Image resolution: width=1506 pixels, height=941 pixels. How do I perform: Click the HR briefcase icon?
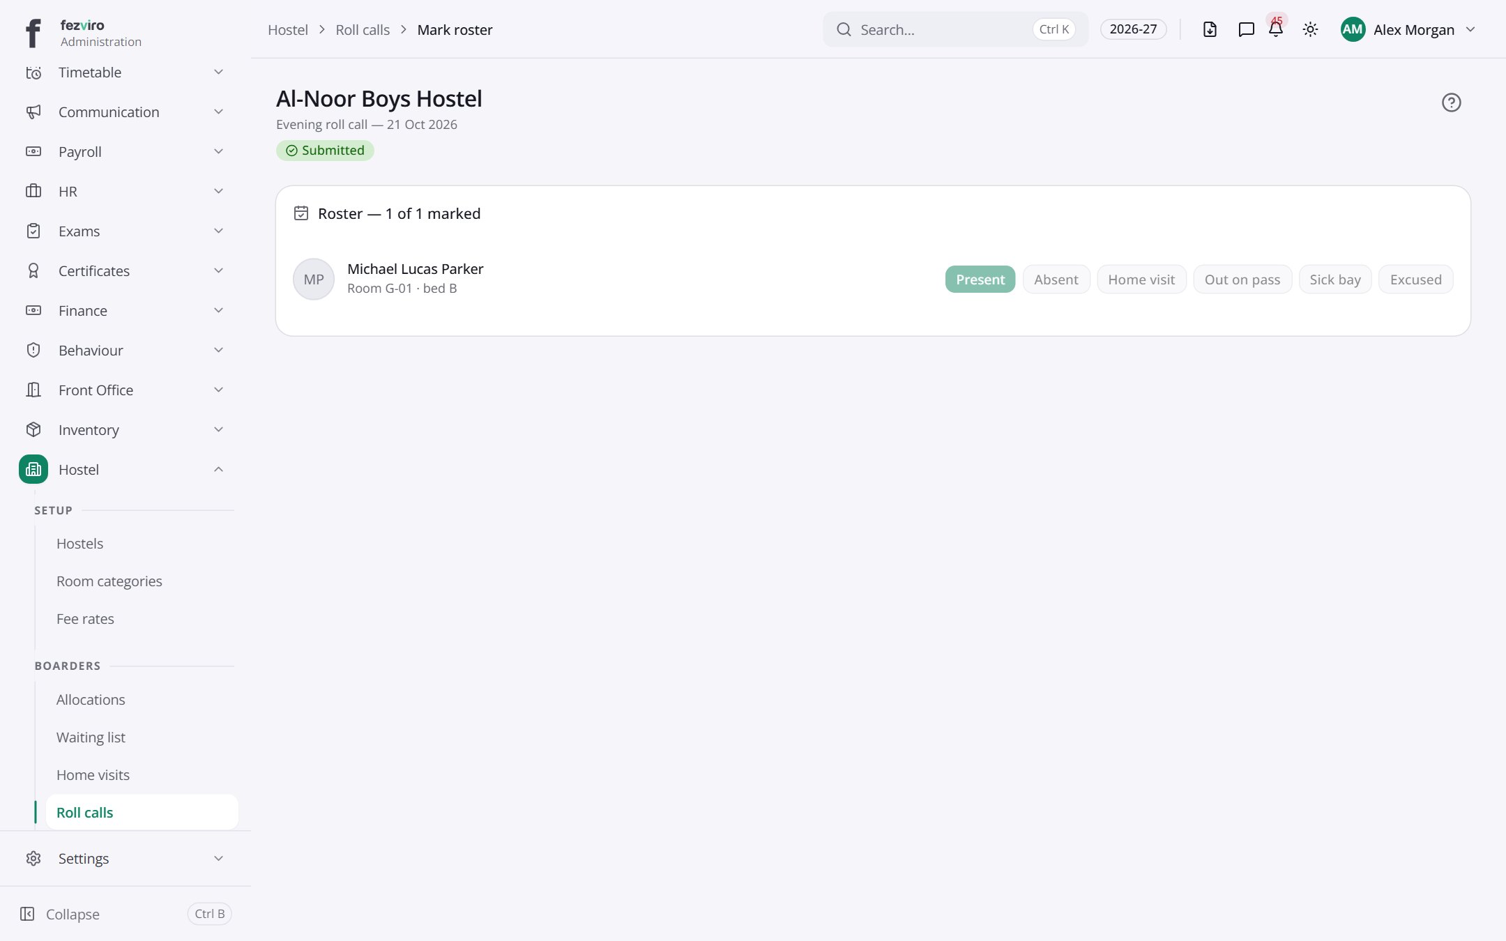[x=33, y=191]
